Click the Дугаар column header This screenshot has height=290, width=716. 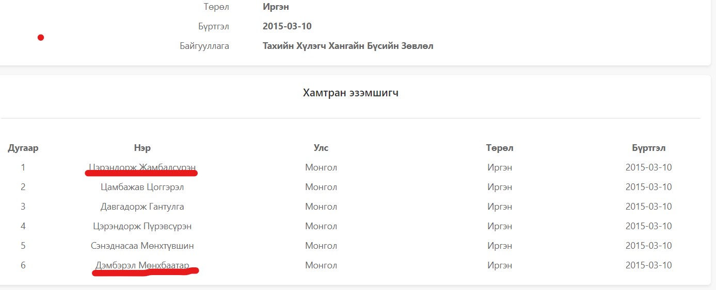[x=23, y=148]
